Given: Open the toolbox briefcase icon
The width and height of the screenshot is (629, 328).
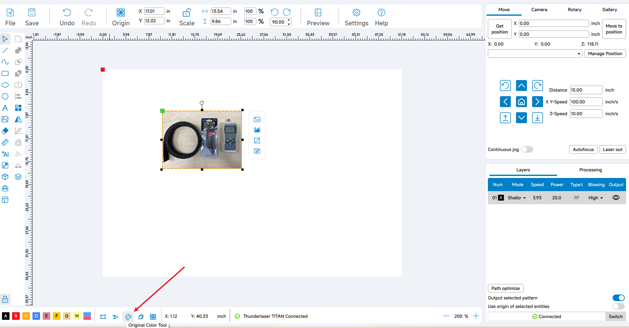Looking at the screenshot, I should coord(5,188).
